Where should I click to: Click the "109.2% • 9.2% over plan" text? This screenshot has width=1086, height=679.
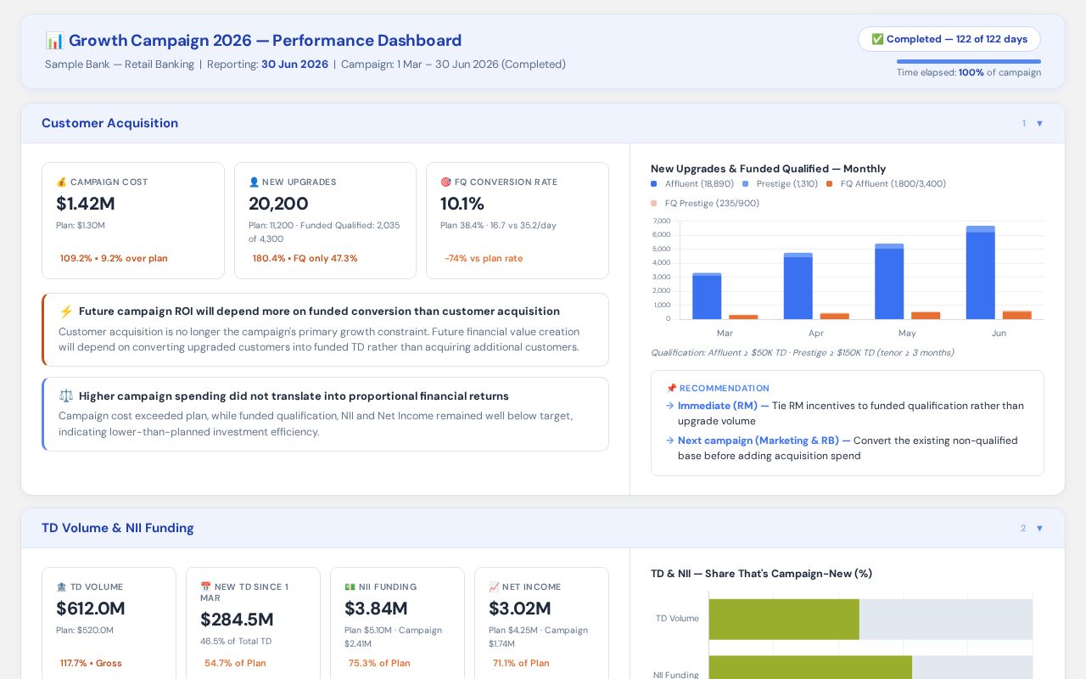click(x=114, y=259)
